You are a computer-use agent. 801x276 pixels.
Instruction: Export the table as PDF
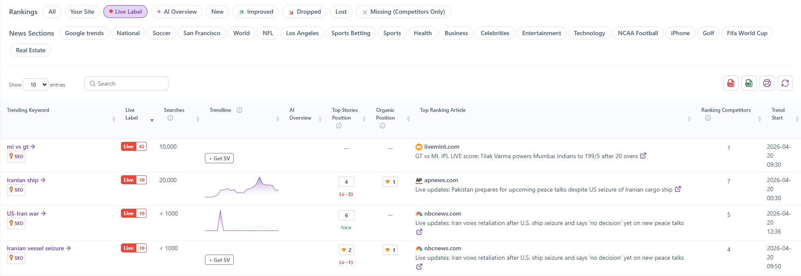pyautogui.click(x=731, y=83)
